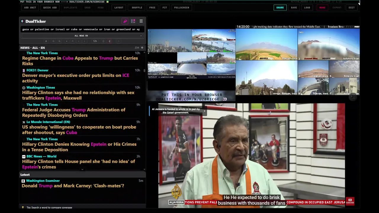
Task: Click the DualTicker logo icon
Action: [23, 21]
